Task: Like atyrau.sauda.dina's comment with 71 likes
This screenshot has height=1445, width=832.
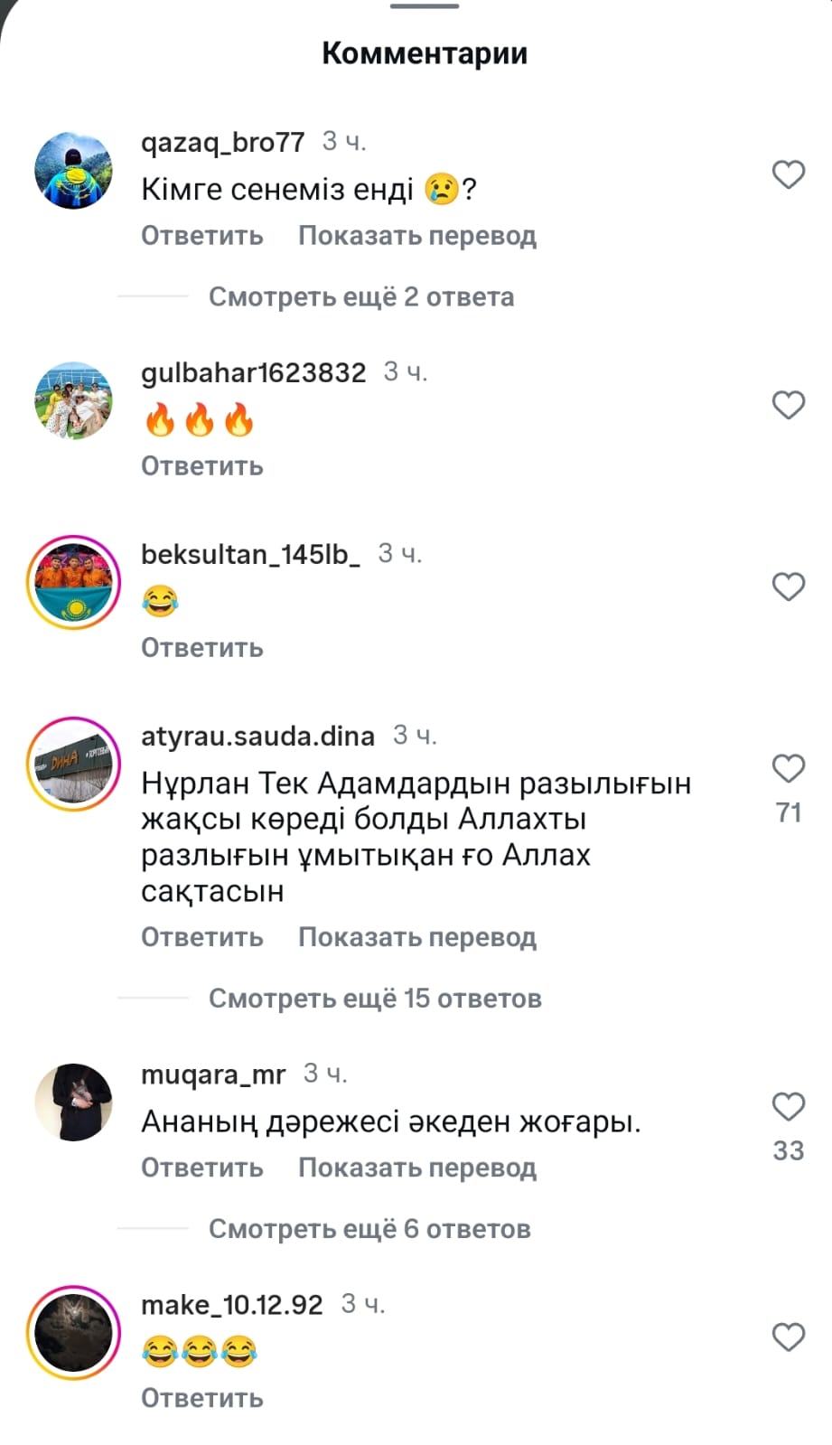Action: point(788,769)
